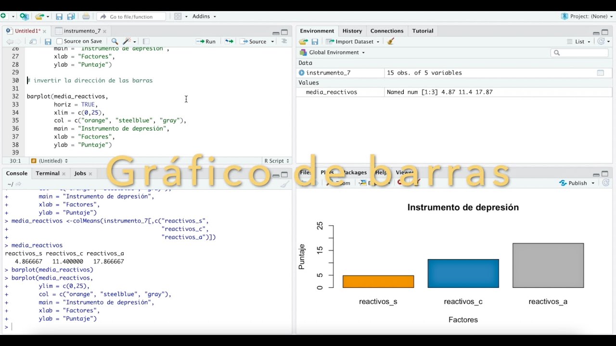
Task: Click the Refresh Environment icon
Action: [601, 42]
